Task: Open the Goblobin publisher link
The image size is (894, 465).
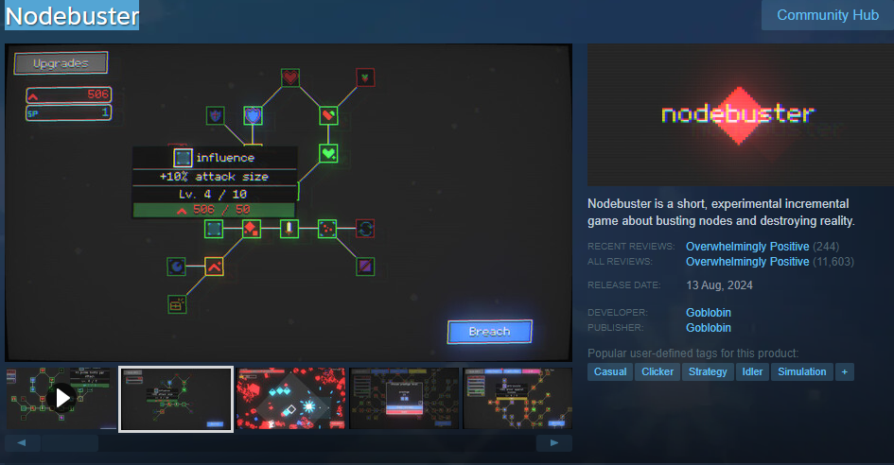Action: (709, 328)
